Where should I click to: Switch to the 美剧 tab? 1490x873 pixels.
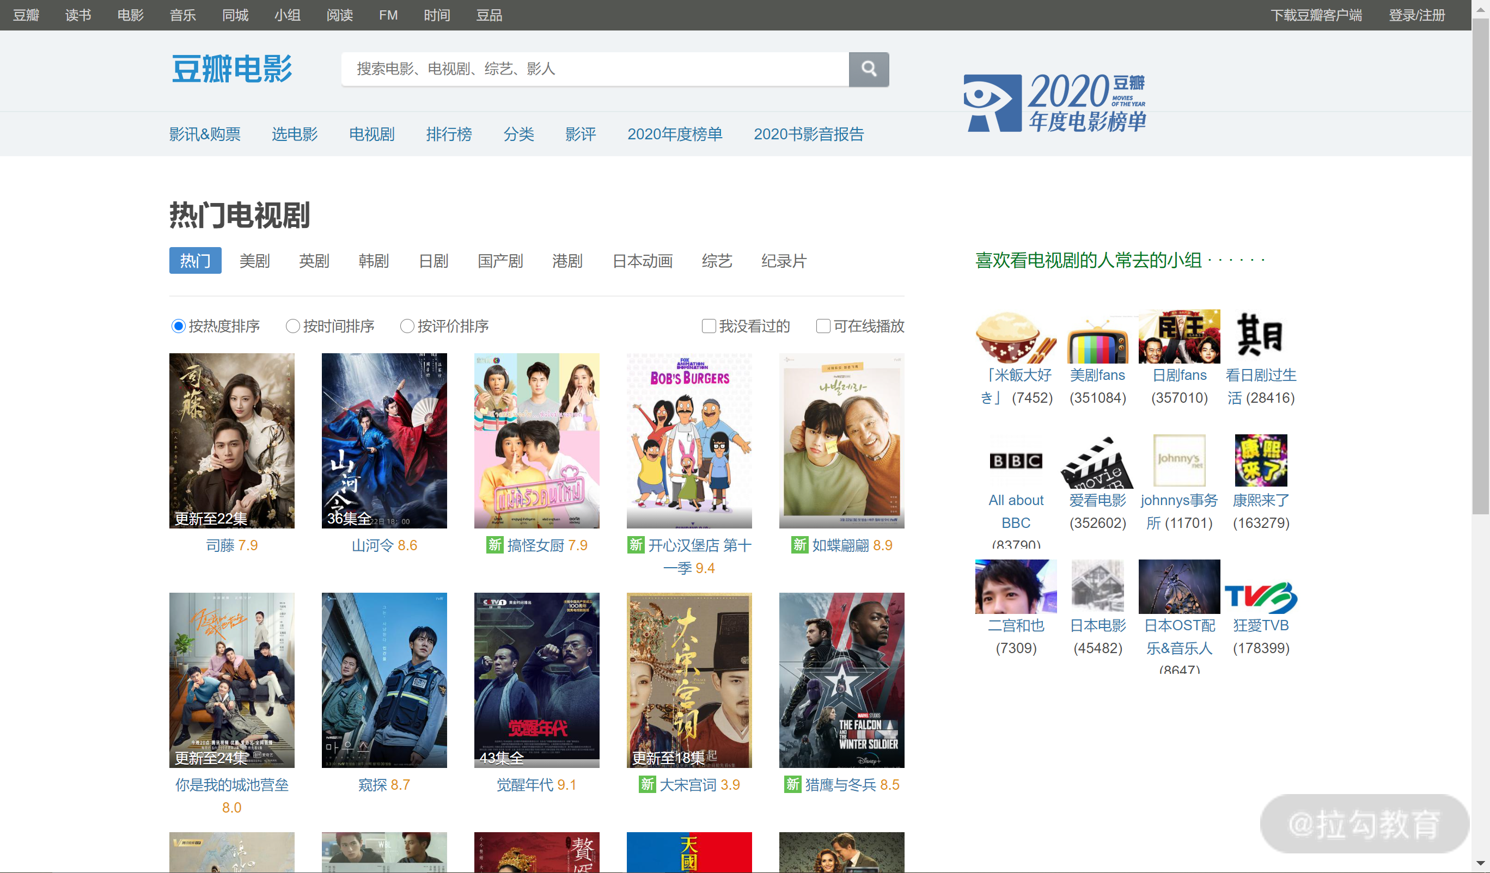pos(254,261)
